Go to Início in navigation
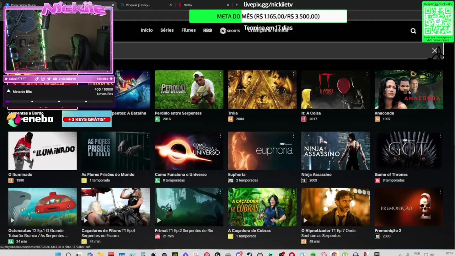The image size is (455, 256). (146, 30)
